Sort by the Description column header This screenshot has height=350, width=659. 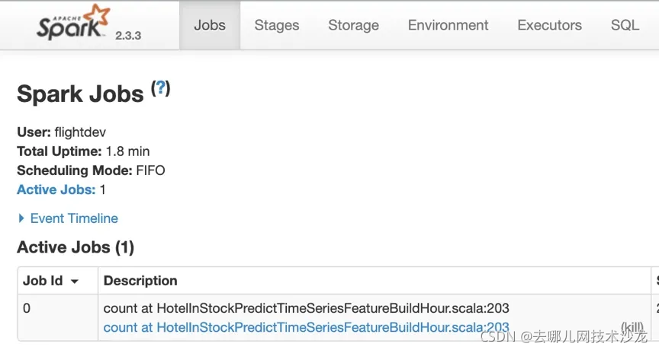coord(140,281)
